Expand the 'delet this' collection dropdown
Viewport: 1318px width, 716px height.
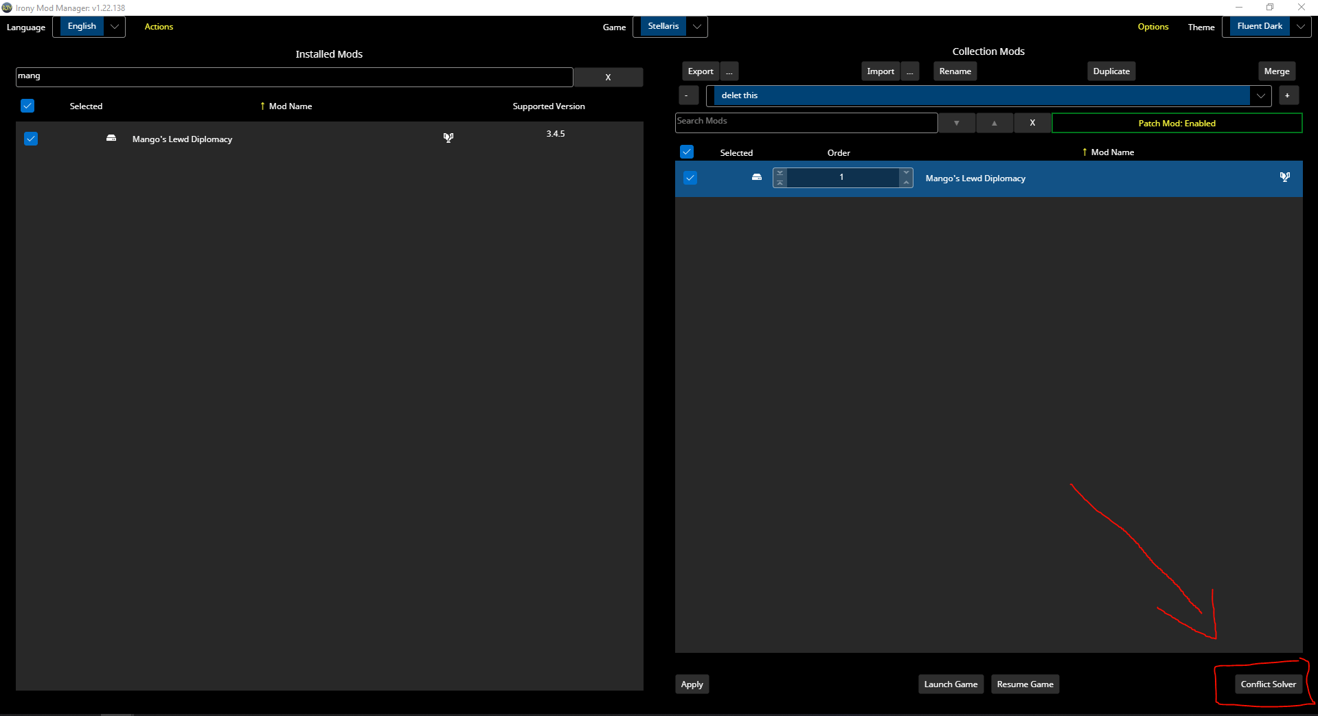click(x=1261, y=95)
